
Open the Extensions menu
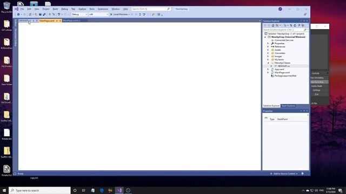click(x=103, y=9)
